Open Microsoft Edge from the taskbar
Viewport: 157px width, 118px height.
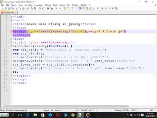pyautogui.click(x=28, y=115)
